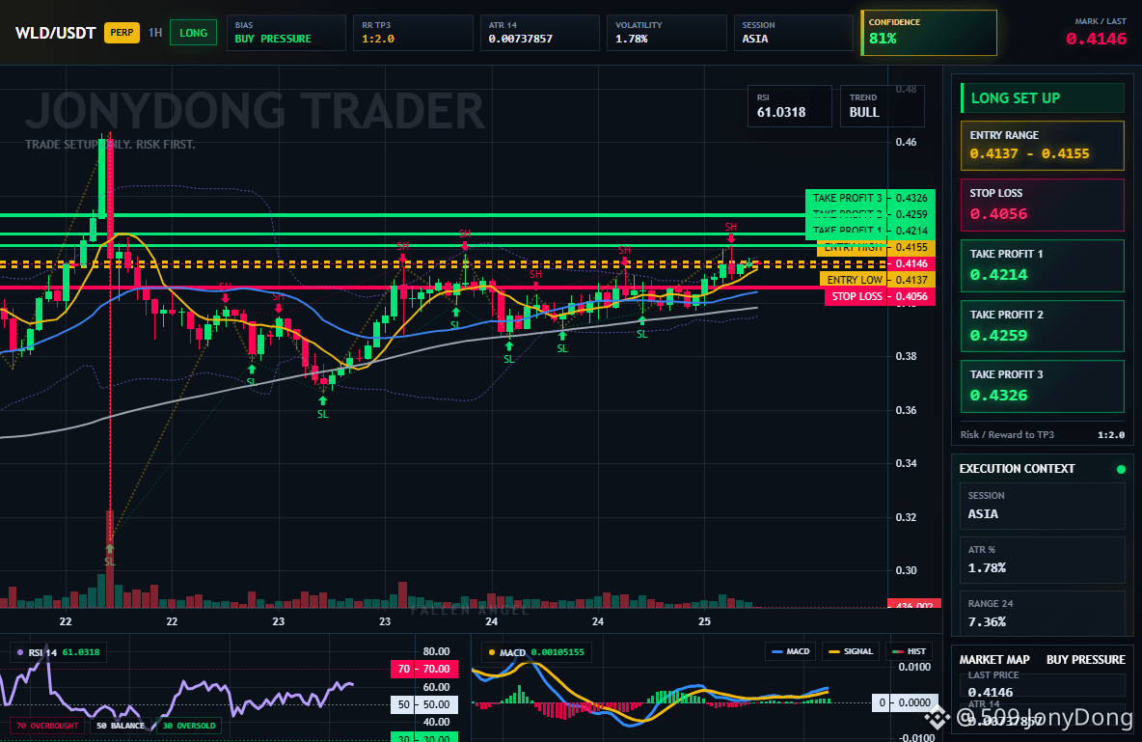This screenshot has height=742, width=1142.
Task: Click the 0.46 price axis label
Action: (906, 142)
